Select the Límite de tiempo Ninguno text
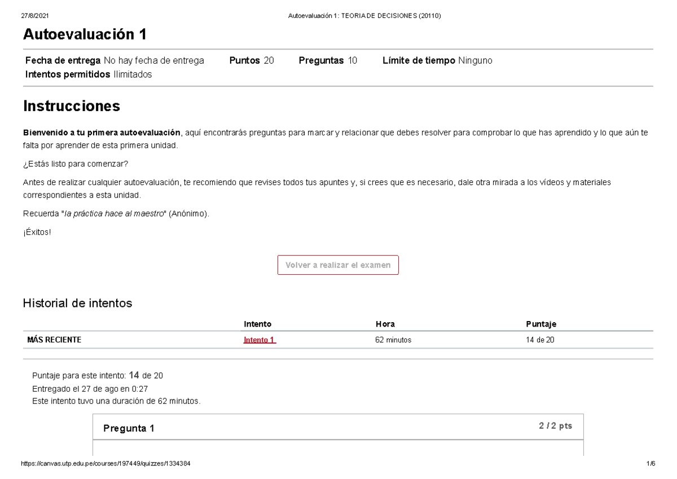The height and width of the screenshot is (479, 677). coord(437,60)
